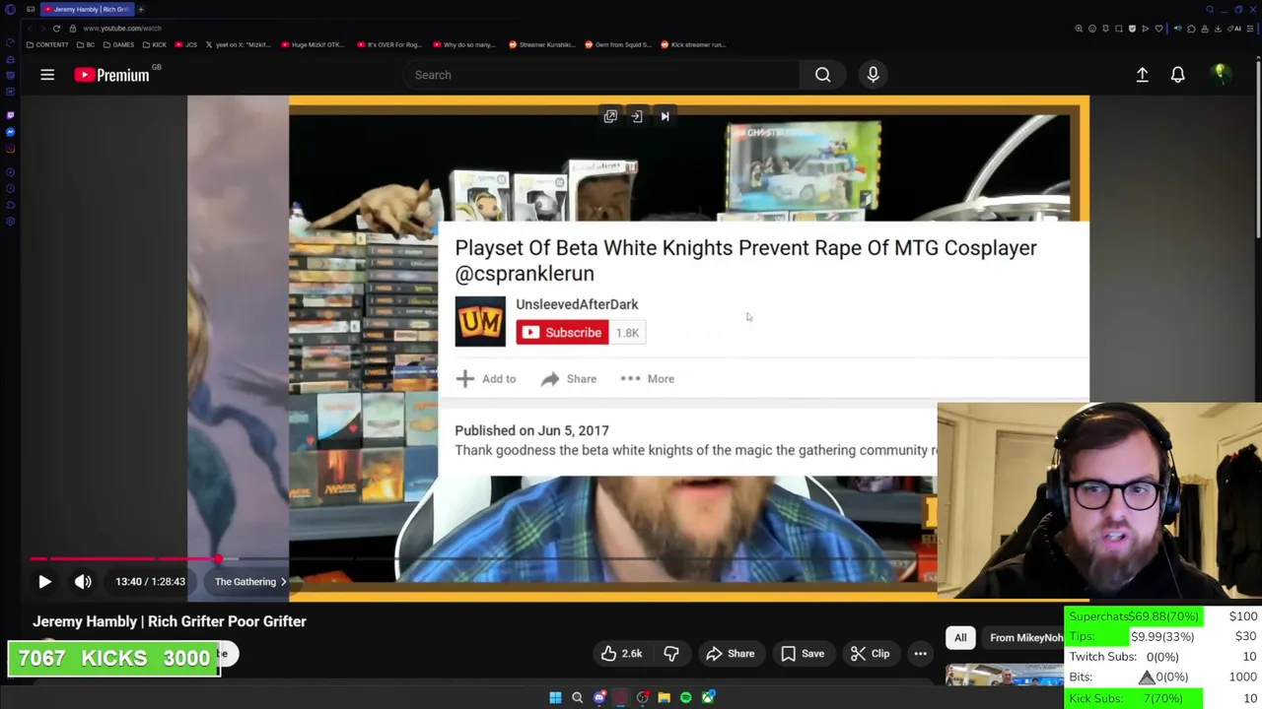The width and height of the screenshot is (1262, 709).
Task: Select the All filter chip
Action: coord(960,638)
